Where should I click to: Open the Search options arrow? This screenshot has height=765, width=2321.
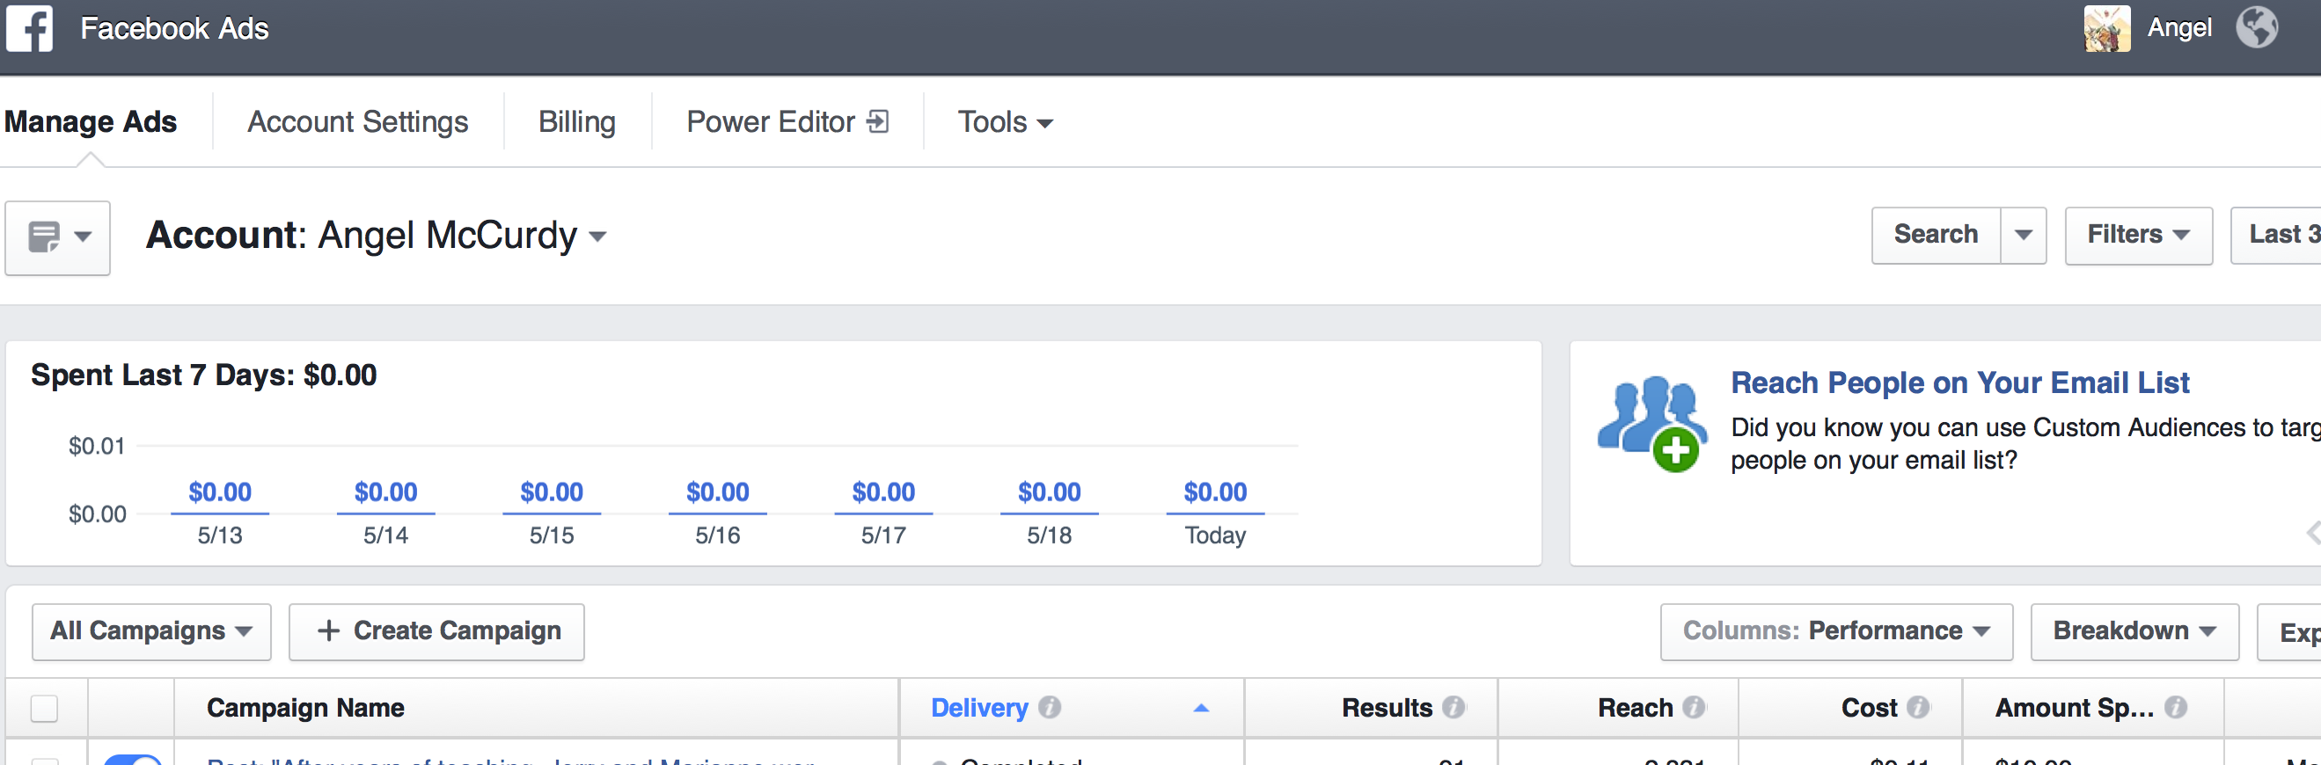(x=2023, y=235)
